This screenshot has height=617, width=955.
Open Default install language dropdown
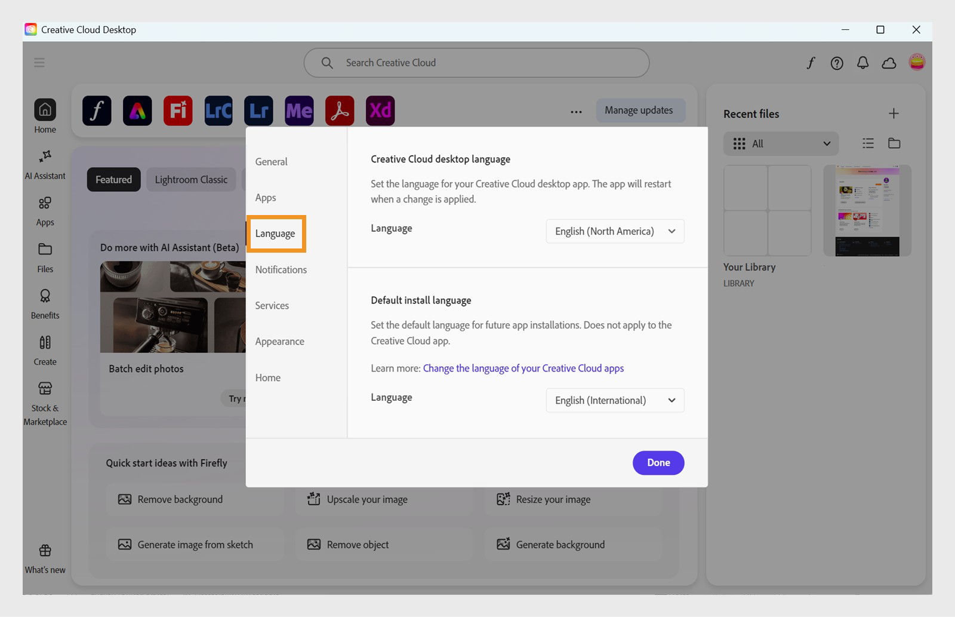615,400
